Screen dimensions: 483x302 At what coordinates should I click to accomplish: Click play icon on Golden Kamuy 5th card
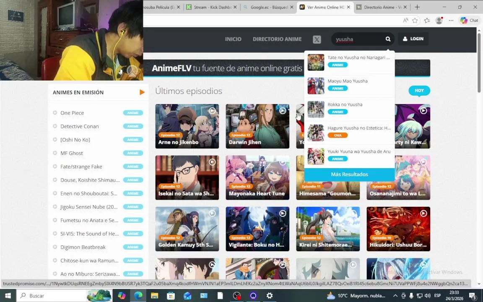(212, 213)
